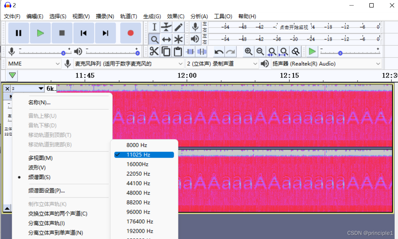
Task: Select the Selection (I-beam) tool
Action: pyautogui.click(x=155, y=27)
